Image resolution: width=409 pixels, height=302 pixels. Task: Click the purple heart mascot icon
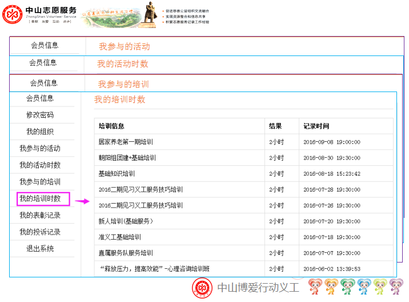396,287
